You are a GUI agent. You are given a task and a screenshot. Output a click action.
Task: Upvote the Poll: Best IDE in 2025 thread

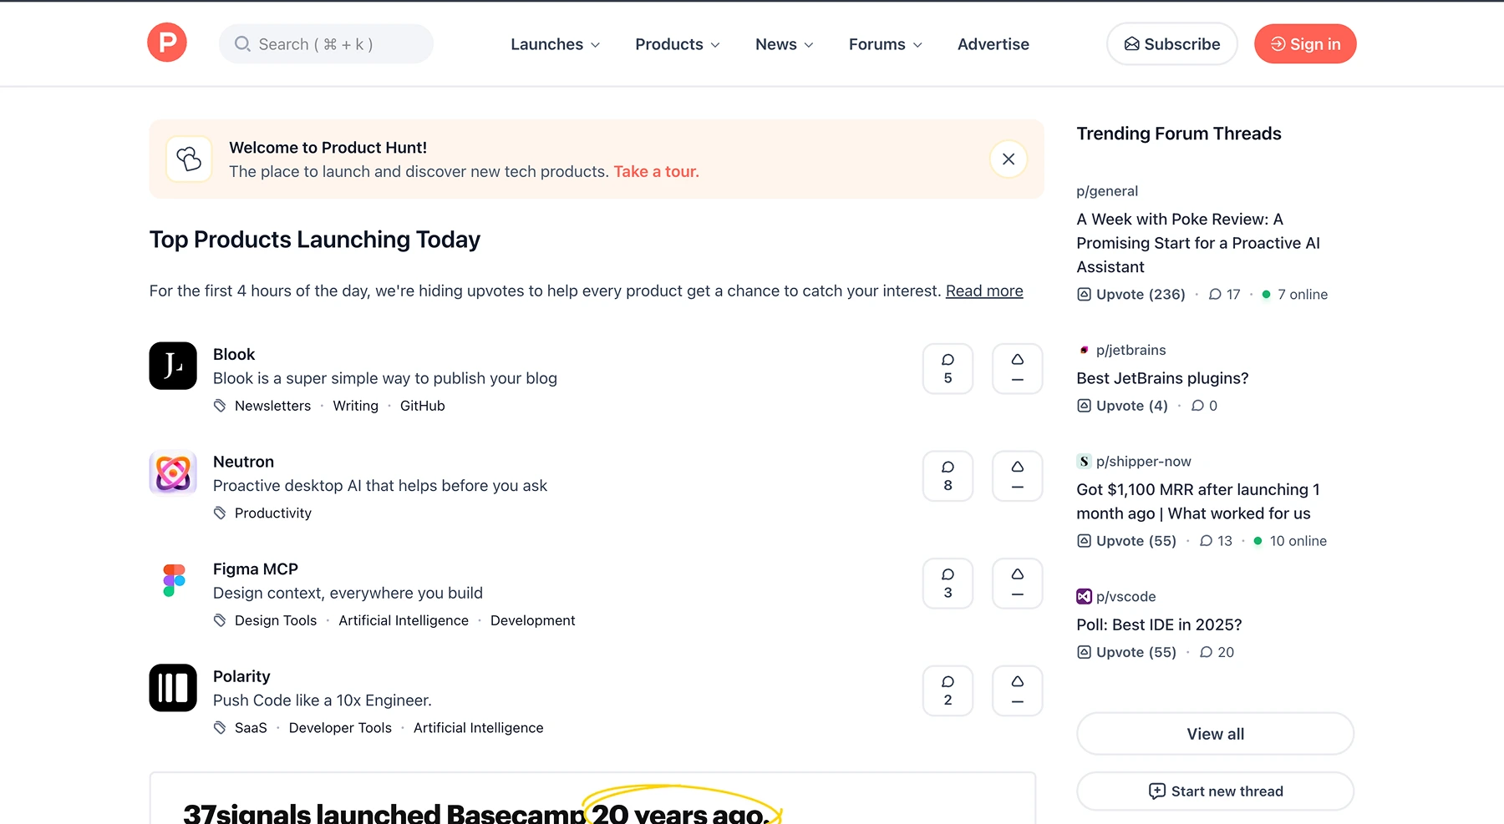(1125, 652)
